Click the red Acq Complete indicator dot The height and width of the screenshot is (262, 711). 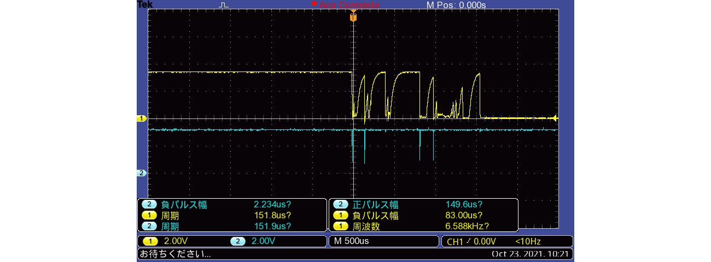click(x=314, y=4)
